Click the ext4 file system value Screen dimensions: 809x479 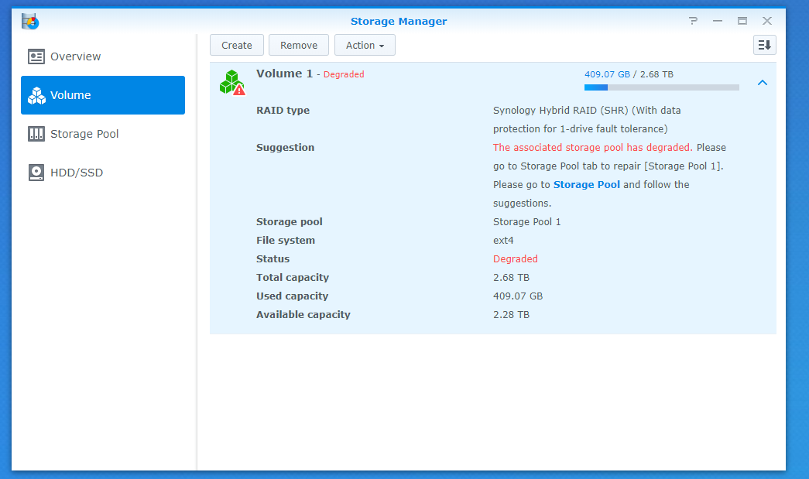pos(503,240)
